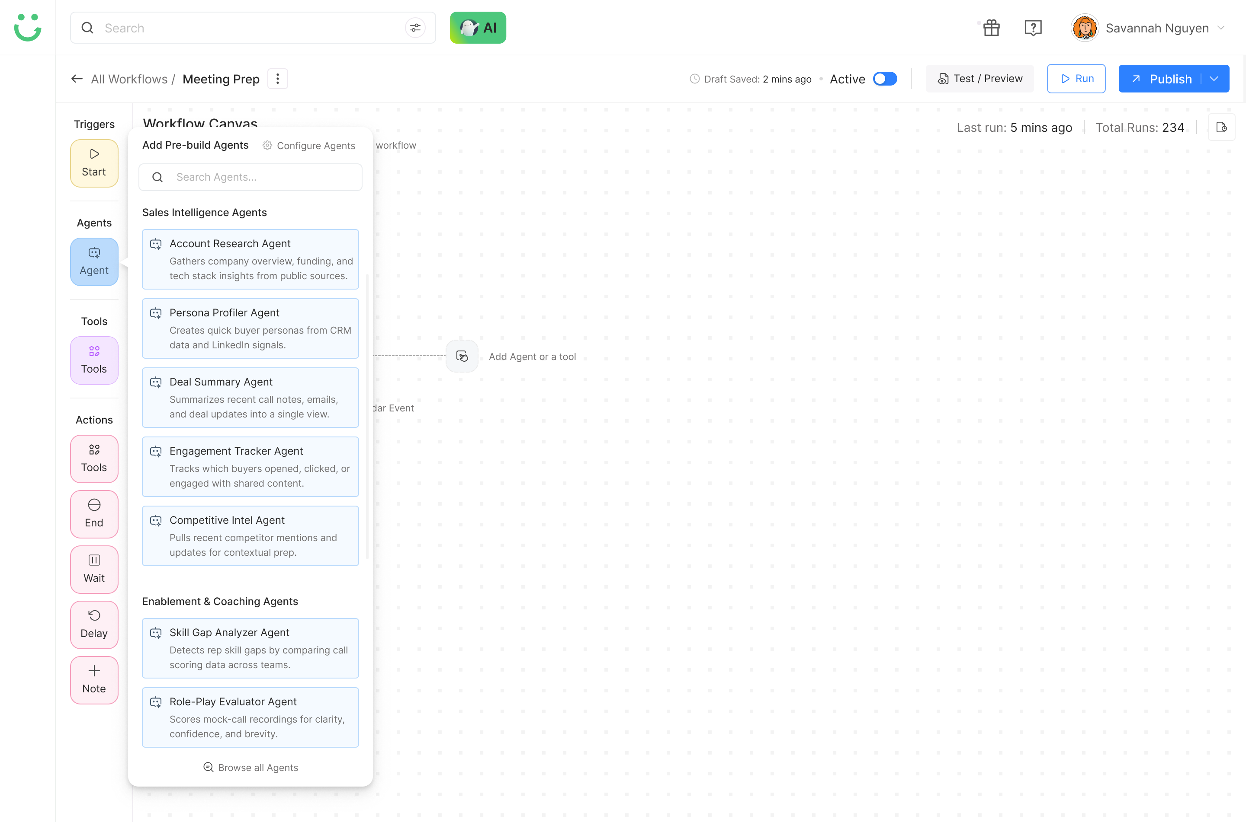Expand Publish options dropdown arrow
The height and width of the screenshot is (822, 1246).
(x=1214, y=79)
